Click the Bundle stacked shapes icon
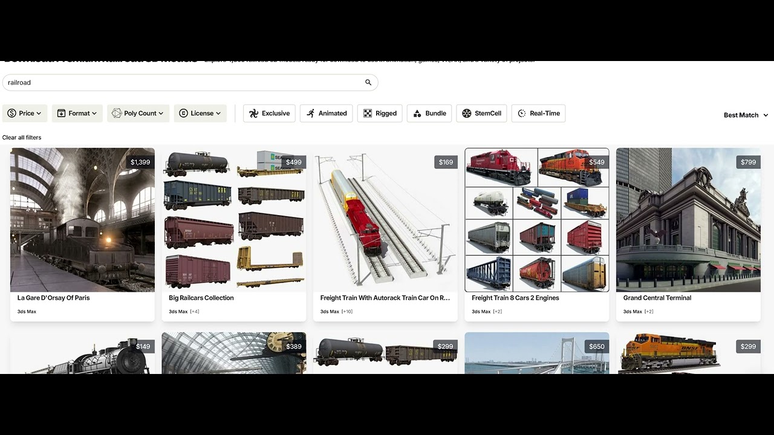 click(x=417, y=113)
